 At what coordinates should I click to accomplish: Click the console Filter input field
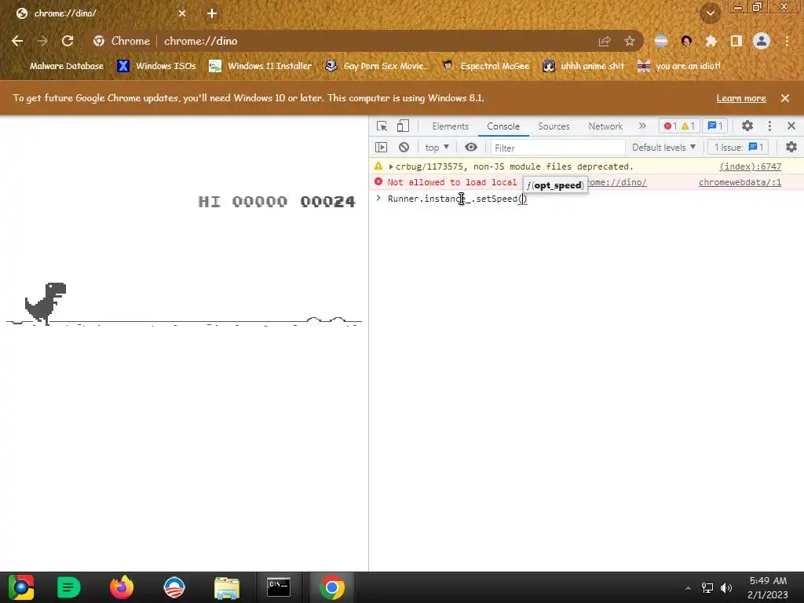tap(558, 148)
